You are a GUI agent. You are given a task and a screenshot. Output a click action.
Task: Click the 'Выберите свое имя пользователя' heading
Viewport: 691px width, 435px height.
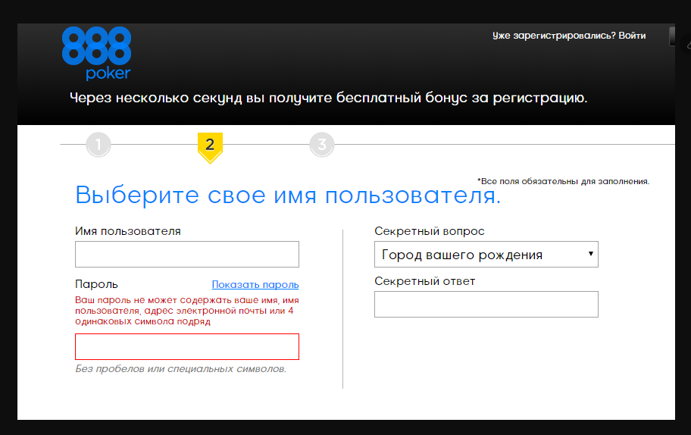pyautogui.click(x=288, y=196)
